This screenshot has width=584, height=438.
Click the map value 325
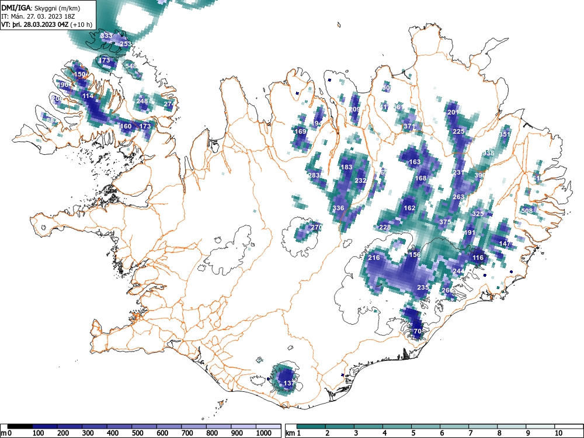coord(478,213)
